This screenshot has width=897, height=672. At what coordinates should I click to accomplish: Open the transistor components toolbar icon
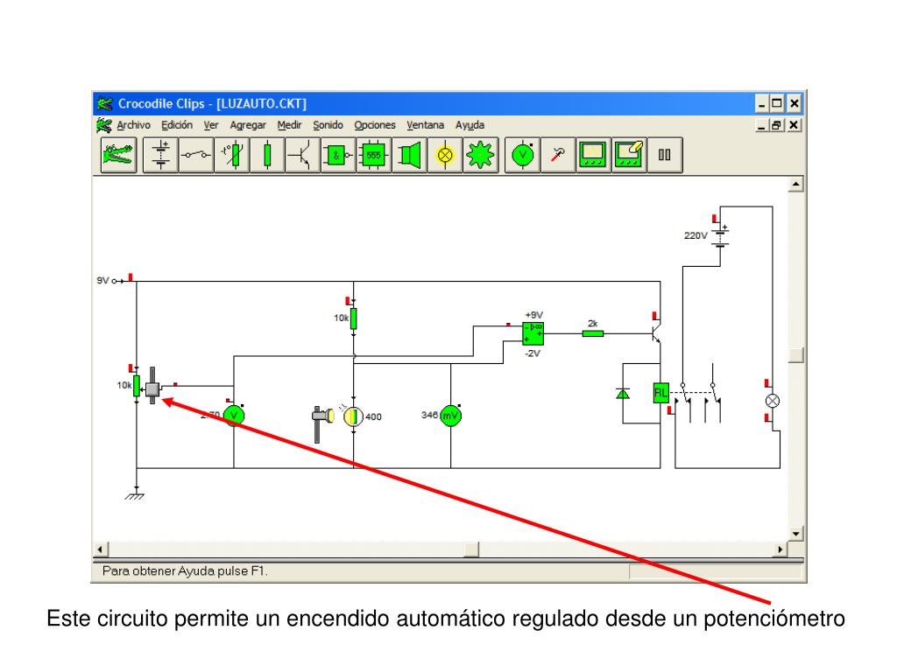302,155
